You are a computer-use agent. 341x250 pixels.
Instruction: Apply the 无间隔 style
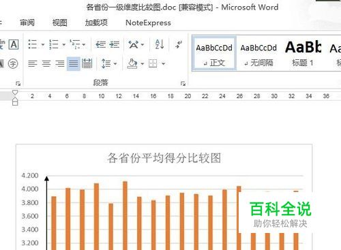click(258, 54)
